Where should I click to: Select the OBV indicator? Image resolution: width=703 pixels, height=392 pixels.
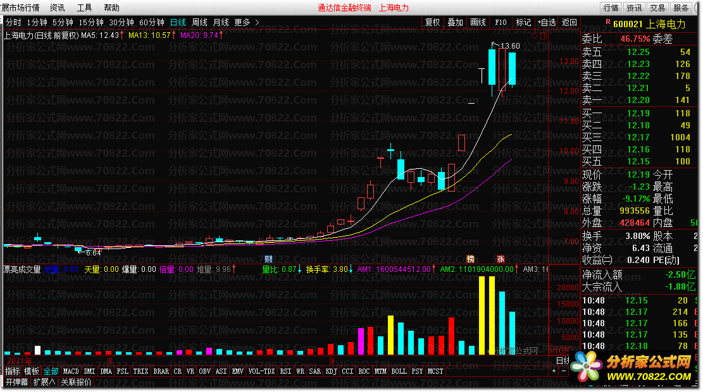(205, 371)
